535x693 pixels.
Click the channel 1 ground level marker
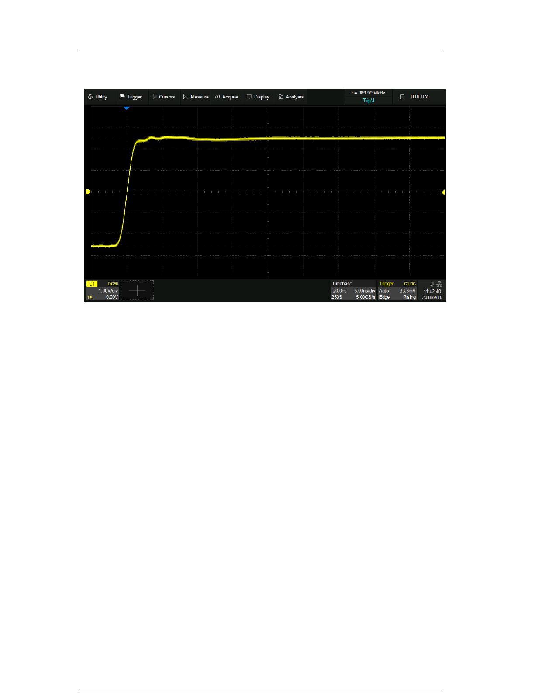(88, 192)
